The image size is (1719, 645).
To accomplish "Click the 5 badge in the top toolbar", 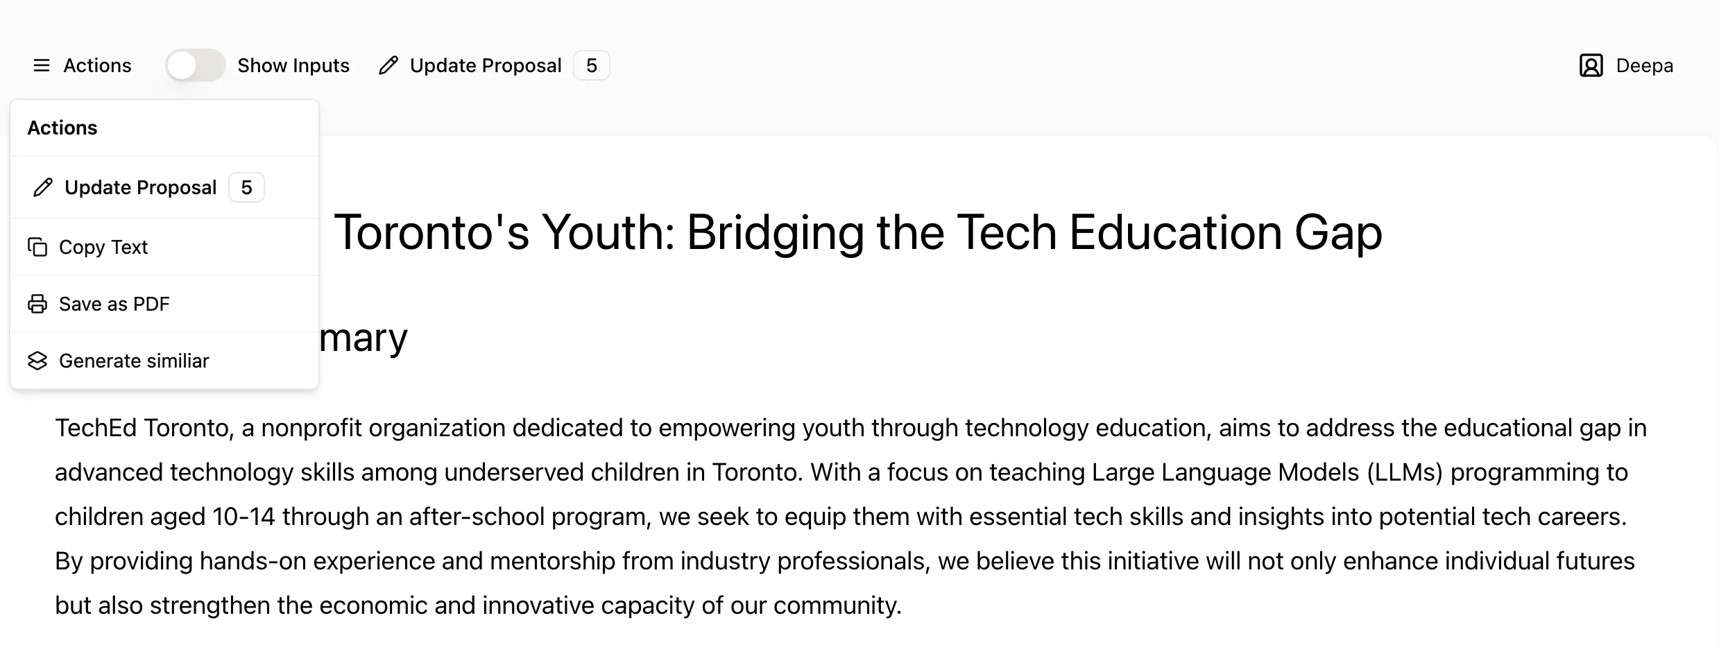I will click(592, 66).
